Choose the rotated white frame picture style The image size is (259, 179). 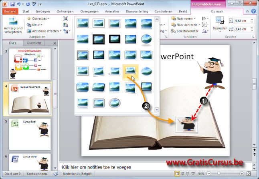point(99,71)
